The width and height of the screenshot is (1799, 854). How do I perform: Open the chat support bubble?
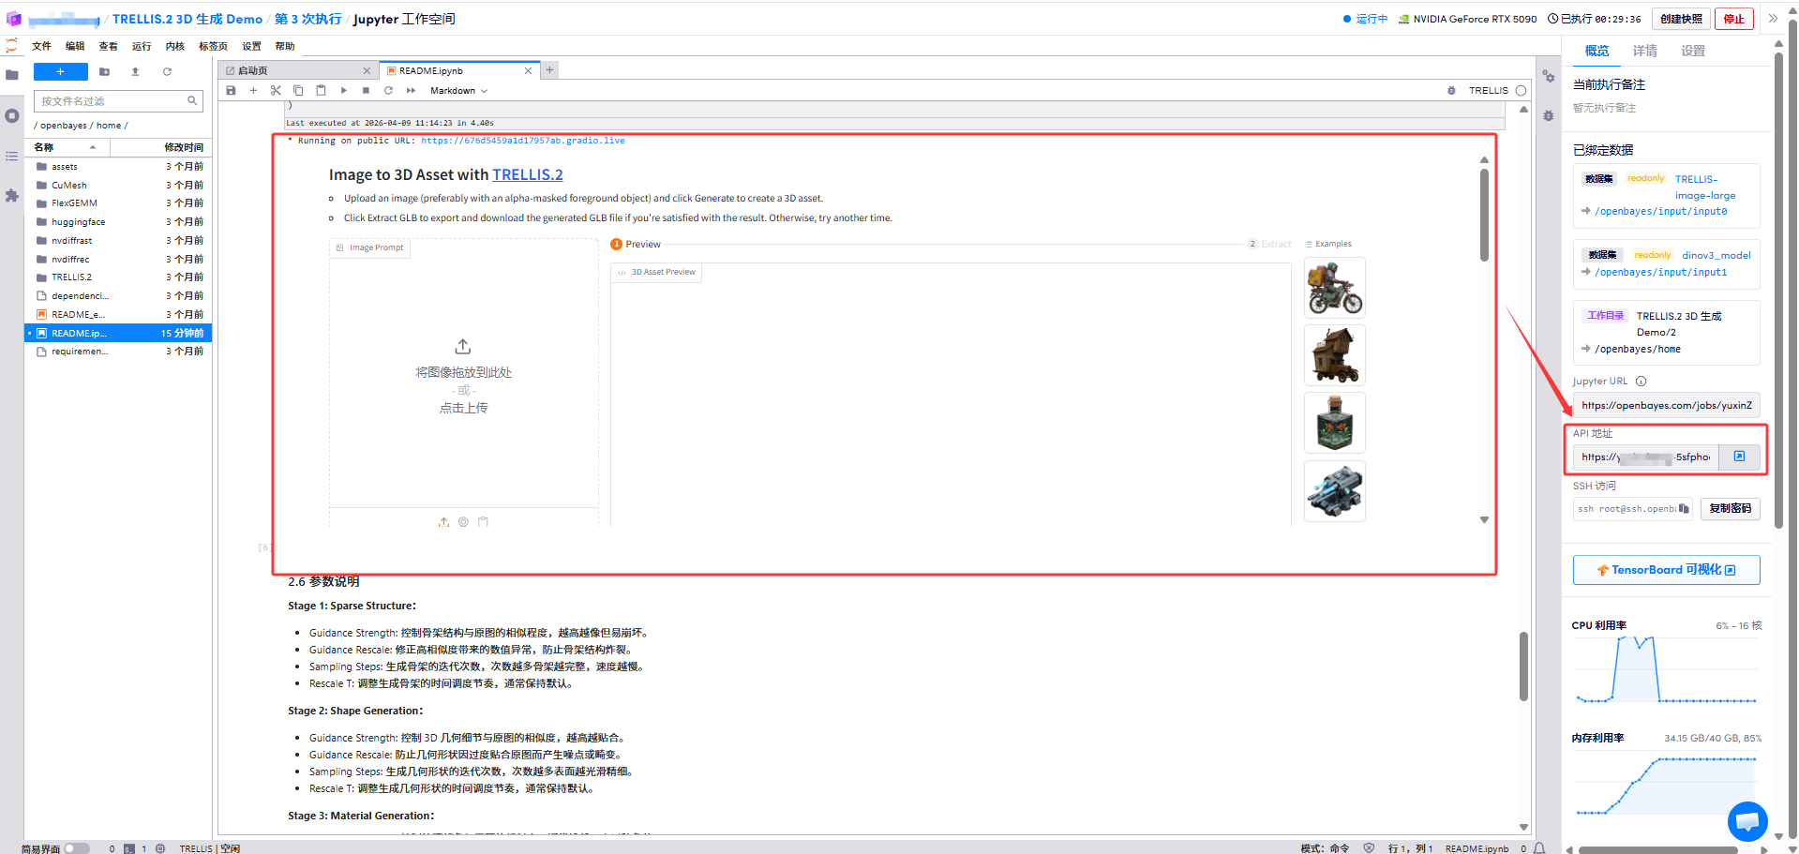click(1747, 822)
